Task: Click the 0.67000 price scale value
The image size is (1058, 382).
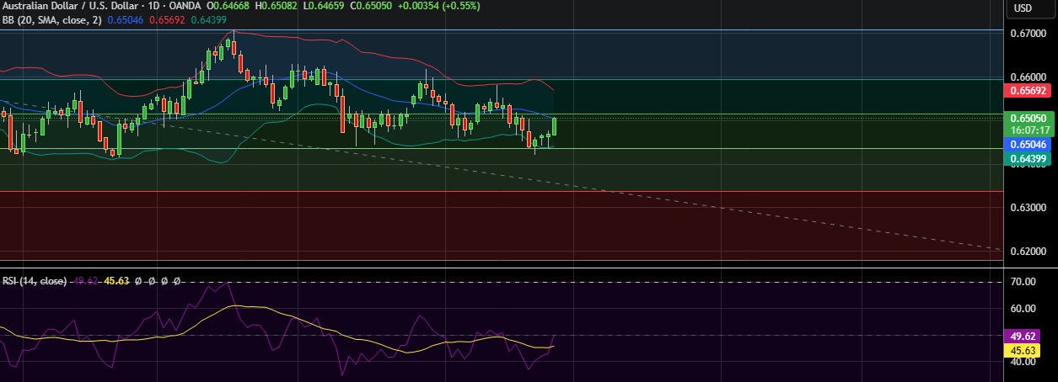Action: [1028, 34]
